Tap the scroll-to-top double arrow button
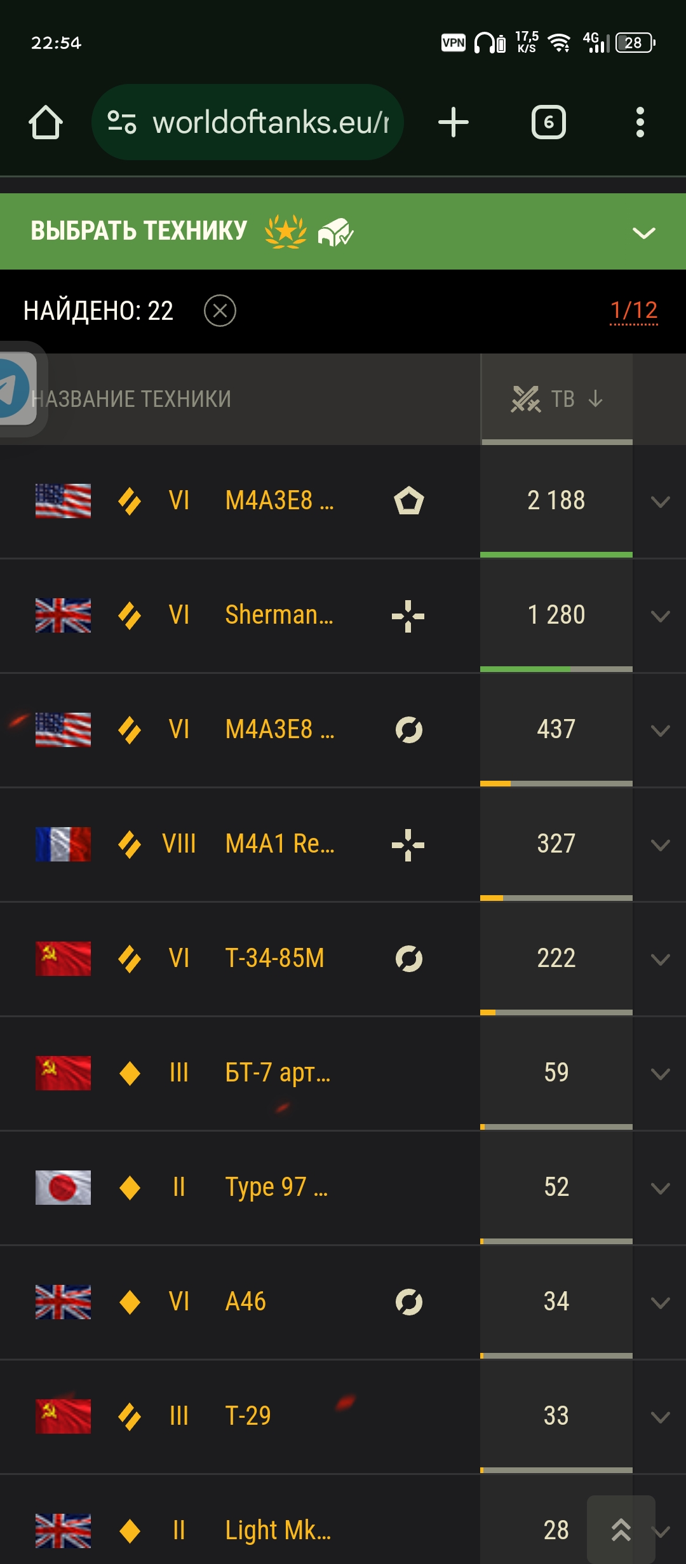686x1564 pixels. coord(621,1529)
